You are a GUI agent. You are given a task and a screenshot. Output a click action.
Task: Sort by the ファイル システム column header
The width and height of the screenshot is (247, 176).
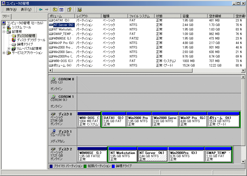(141, 16)
